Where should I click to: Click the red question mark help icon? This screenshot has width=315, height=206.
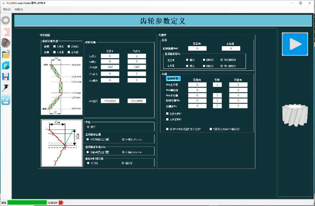[x=6, y=42]
